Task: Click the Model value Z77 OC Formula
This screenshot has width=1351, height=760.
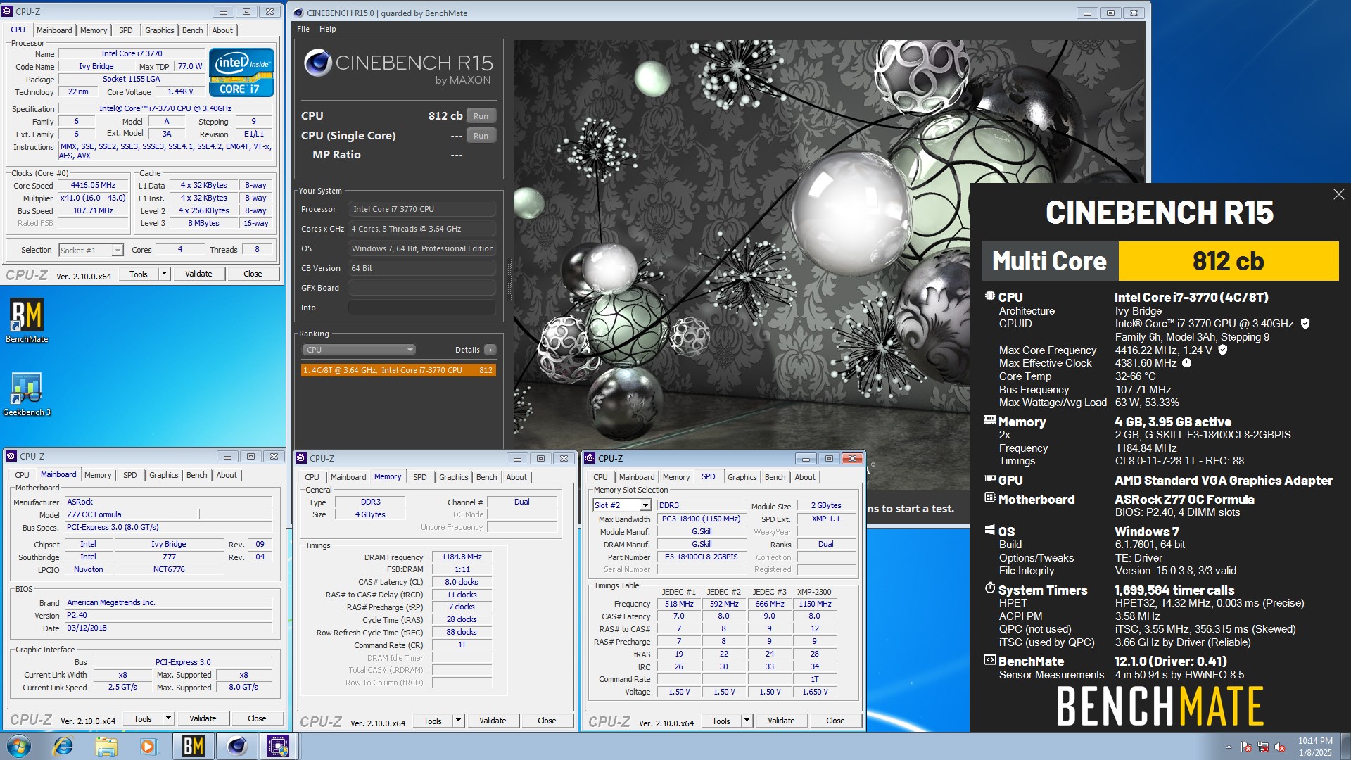Action: (x=131, y=514)
